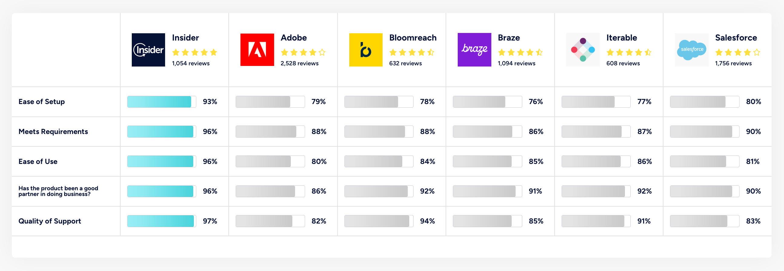Click the purple Braze logo
The height and width of the screenshot is (271, 784).
(474, 50)
